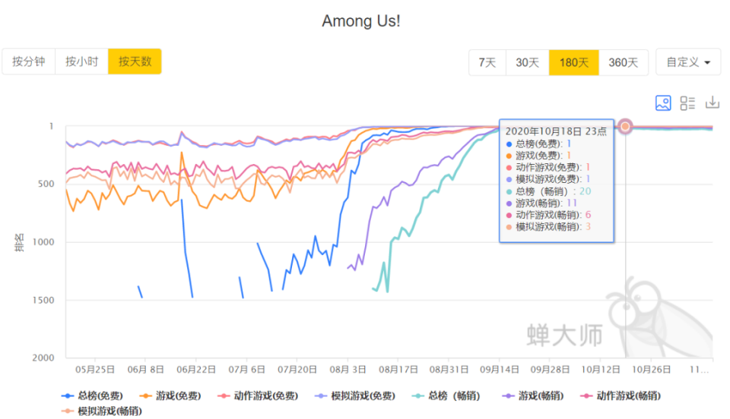Viewport: 730px width, 419px height.
Task: Toggle 总榜(免费) legend series
Action: coord(92,395)
